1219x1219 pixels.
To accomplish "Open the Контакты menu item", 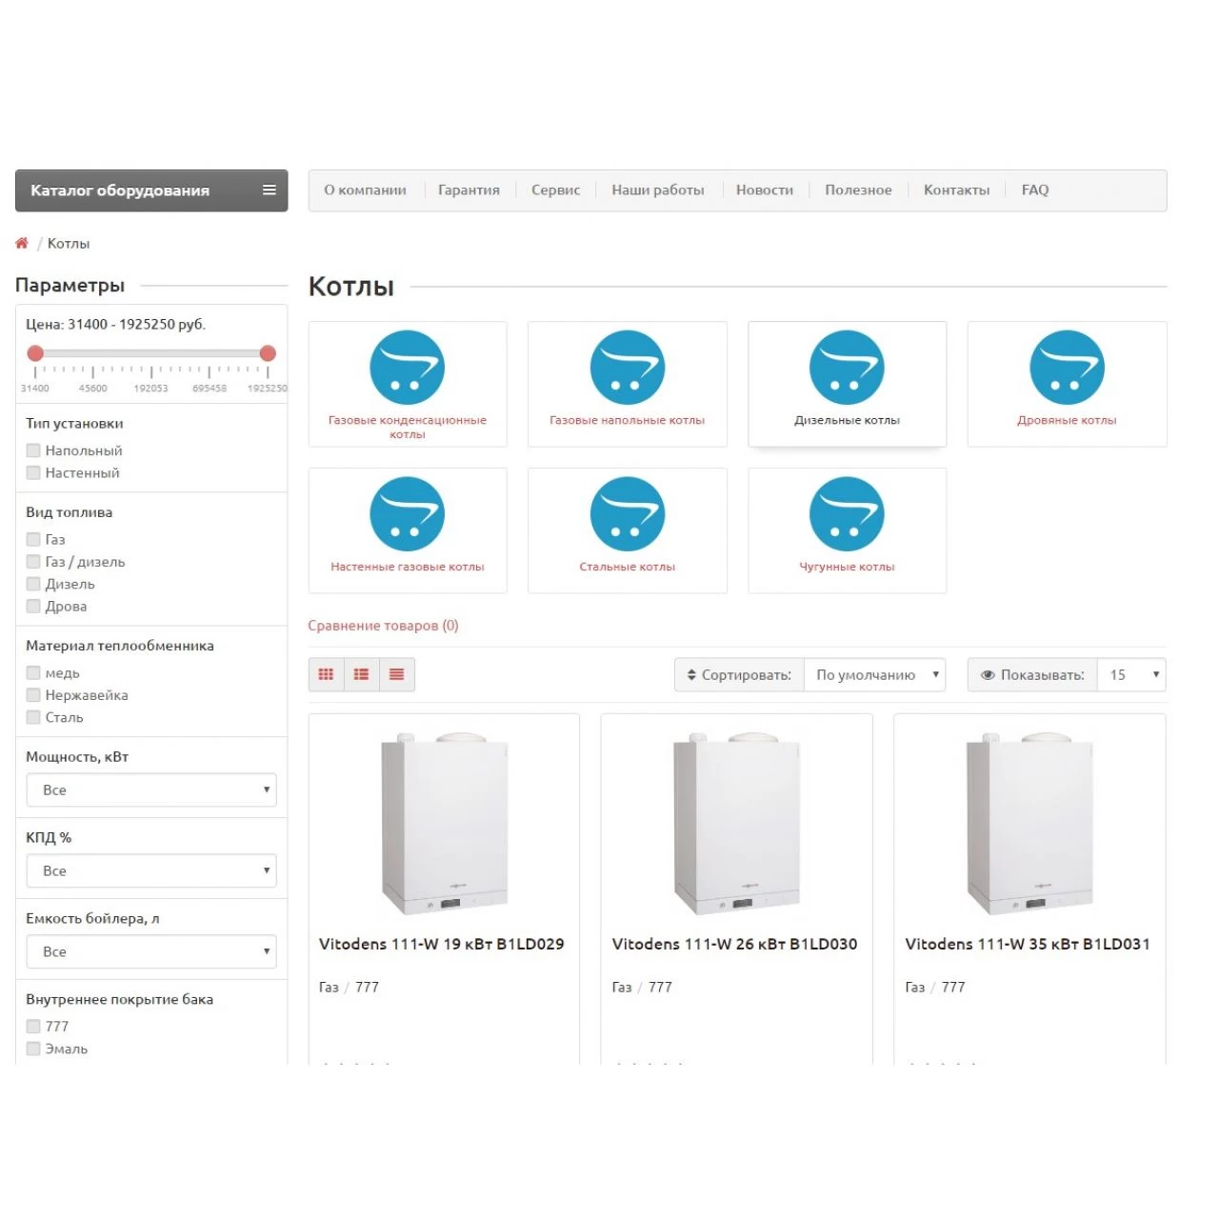I will coord(956,190).
